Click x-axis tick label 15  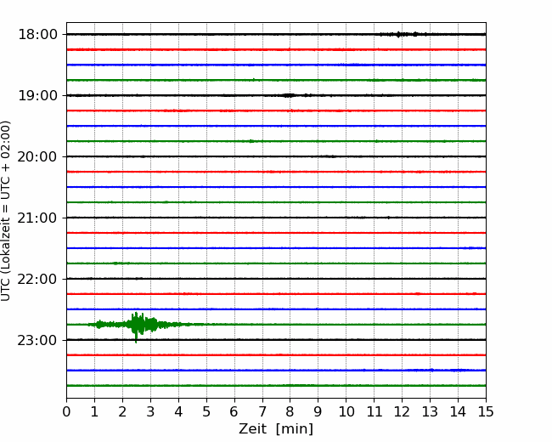(x=486, y=411)
